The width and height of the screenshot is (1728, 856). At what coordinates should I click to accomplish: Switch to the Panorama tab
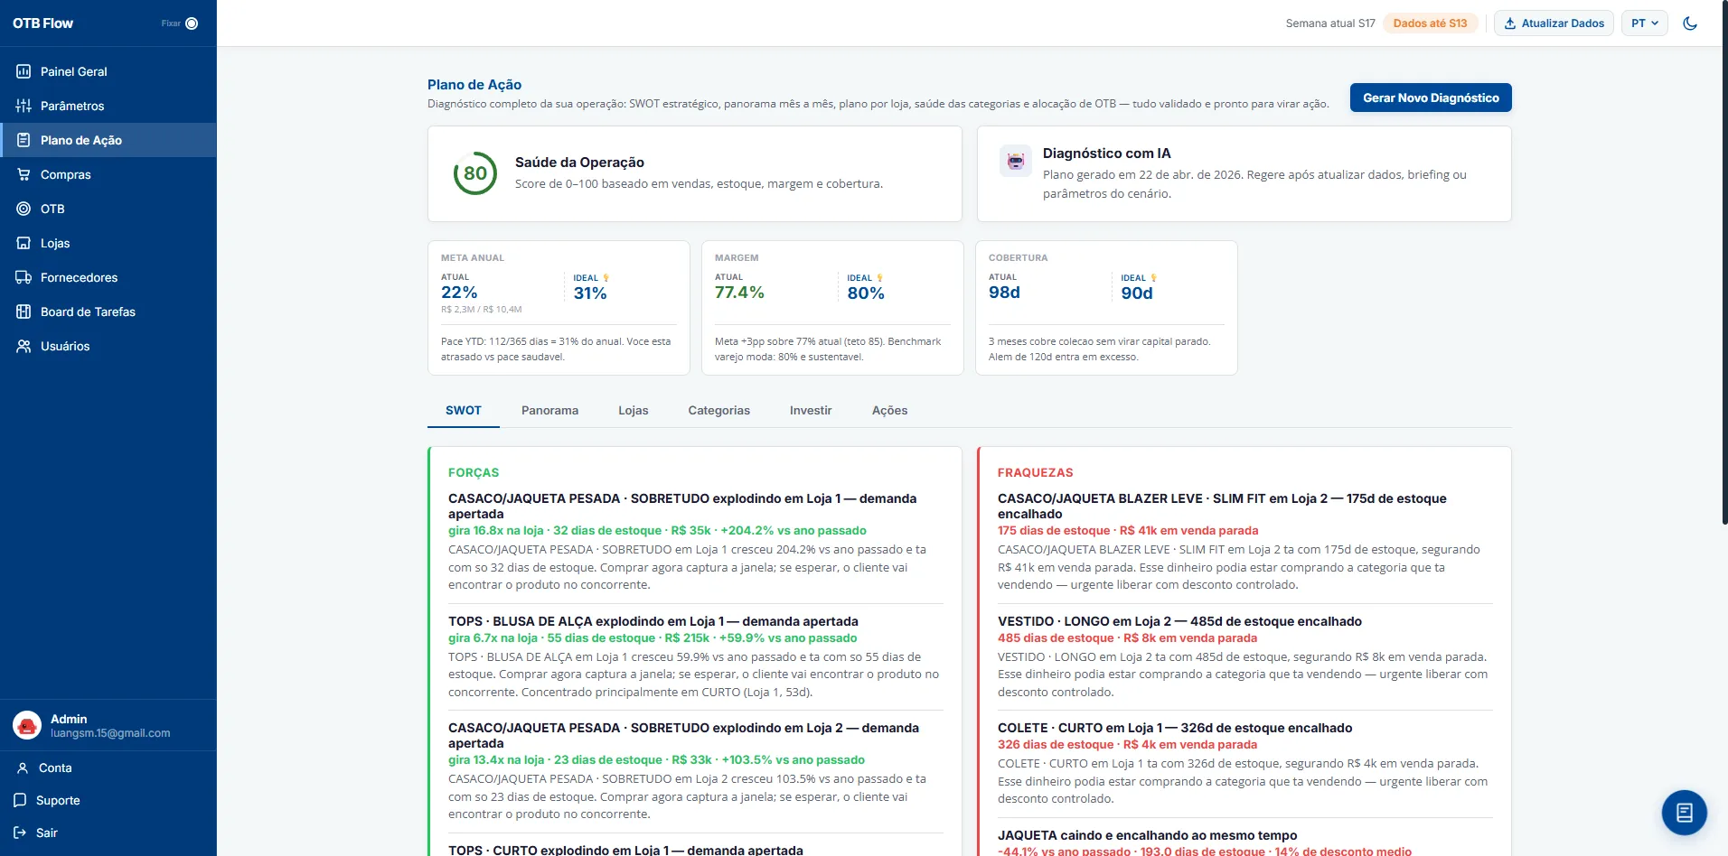pos(549,410)
